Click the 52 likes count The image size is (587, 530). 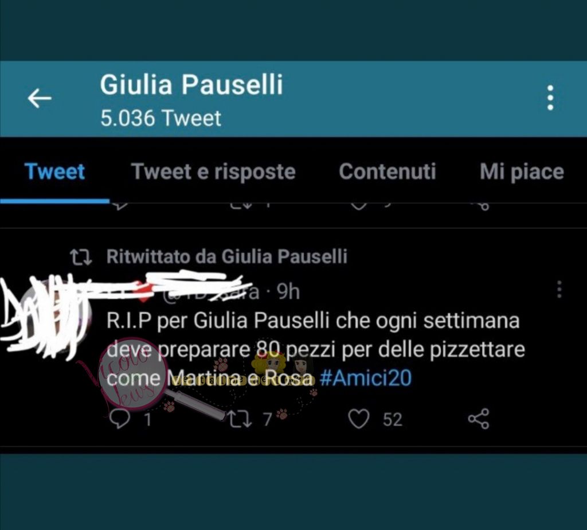click(392, 419)
